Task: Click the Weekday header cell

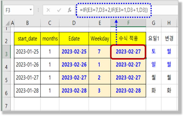Action: (100, 39)
